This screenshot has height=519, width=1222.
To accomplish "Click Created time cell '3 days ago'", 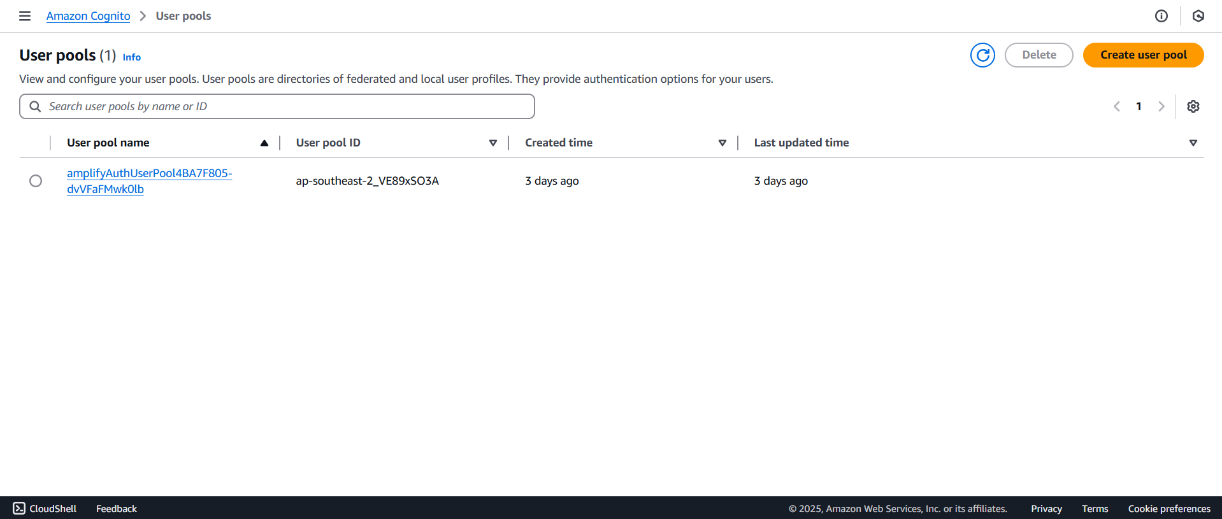I will click(552, 181).
